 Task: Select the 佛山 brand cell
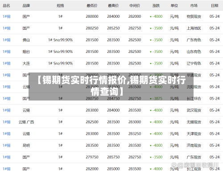(26, 40)
